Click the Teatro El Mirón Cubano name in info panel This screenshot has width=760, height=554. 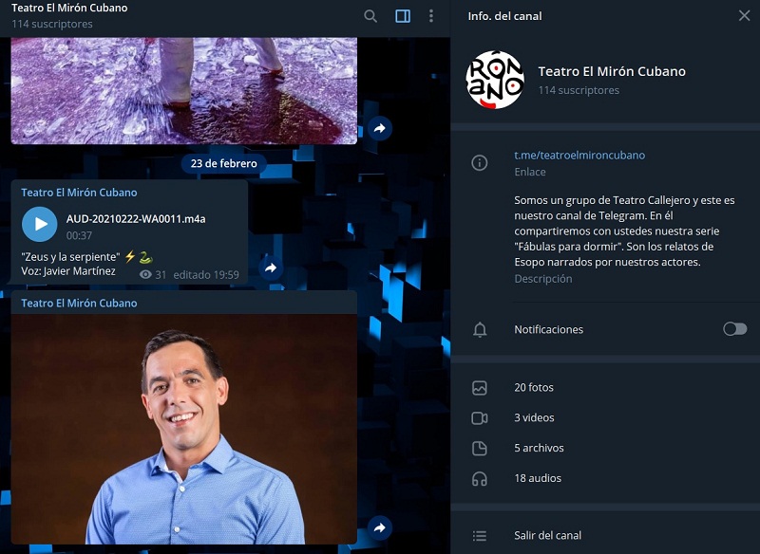pos(612,71)
